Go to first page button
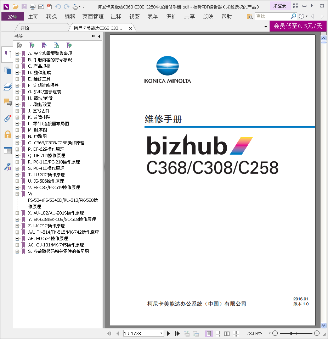This screenshot has height=339, width=328. pyautogui.click(x=109, y=333)
